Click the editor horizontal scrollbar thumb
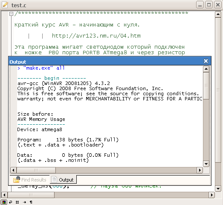Viewport: 223px width, 205px height. click(x=31, y=195)
